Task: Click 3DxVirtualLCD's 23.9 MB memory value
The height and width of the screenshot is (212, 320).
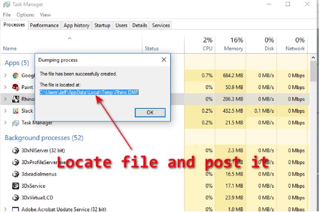Action: 234,198
